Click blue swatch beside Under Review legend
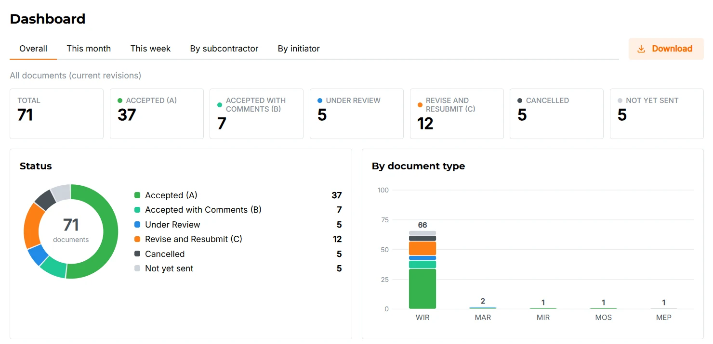The width and height of the screenshot is (713, 344). coord(137,225)
